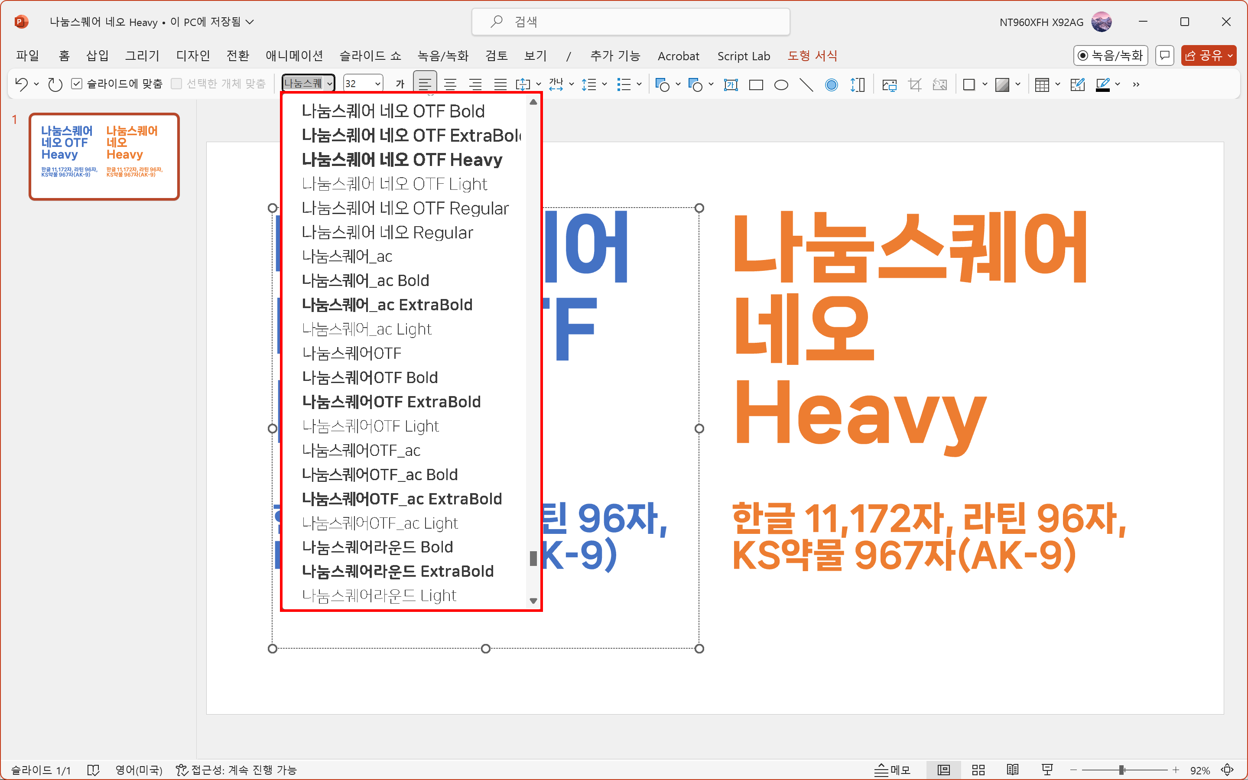1248x780 pixels.
Task: Expand the bullets list dropdown arrow
Action: click(638, 84)
